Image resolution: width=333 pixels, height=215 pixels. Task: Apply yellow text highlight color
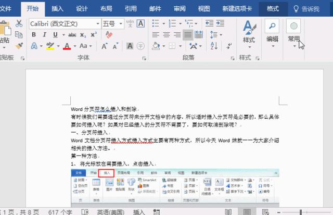(x=50, y=46)
